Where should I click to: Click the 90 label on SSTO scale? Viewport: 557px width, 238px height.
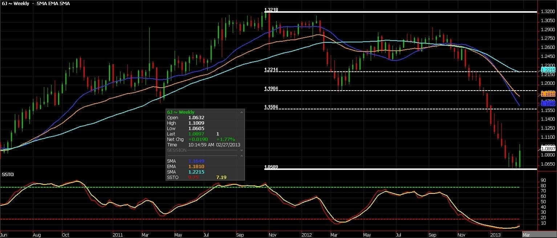[x=544, y=180]
